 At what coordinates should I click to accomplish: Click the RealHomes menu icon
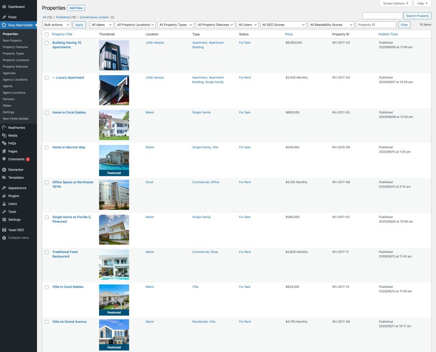pos(4,128)
